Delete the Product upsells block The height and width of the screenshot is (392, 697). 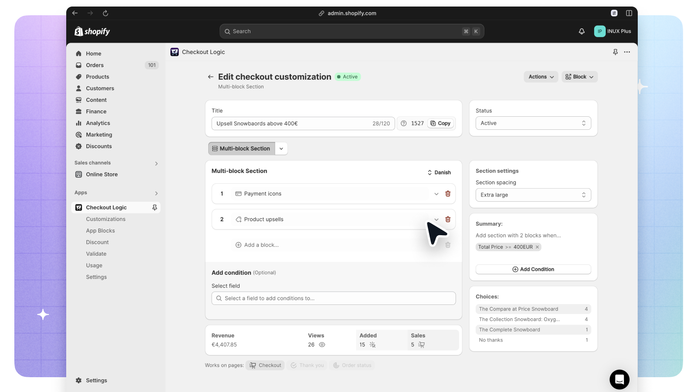pyautogui.click(x=448, y=220)
